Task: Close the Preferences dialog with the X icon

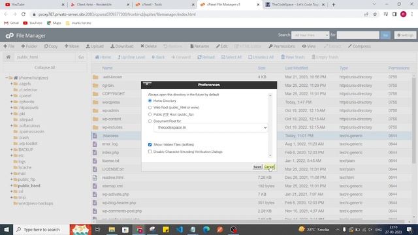Action: [x=147, y=84]
